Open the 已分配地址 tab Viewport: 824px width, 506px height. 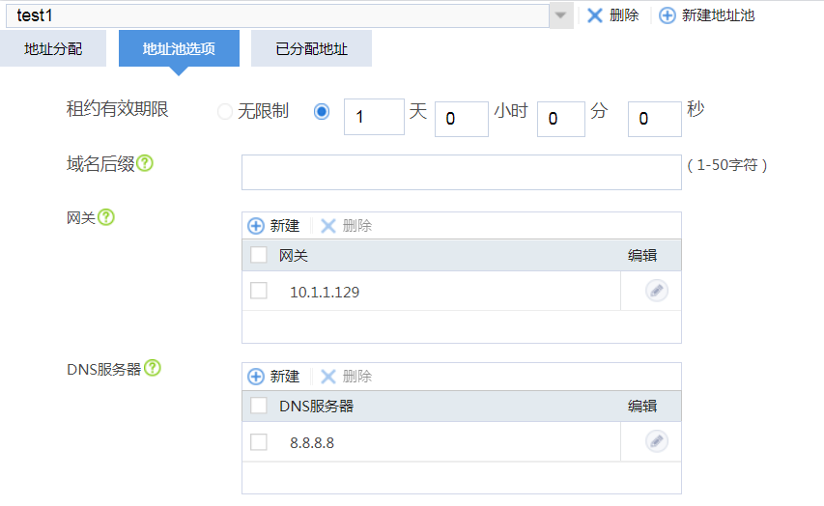tap(311, 48)
